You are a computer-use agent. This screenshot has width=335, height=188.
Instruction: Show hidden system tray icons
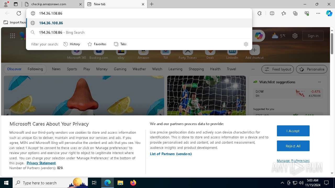click(x=282, y=183)
